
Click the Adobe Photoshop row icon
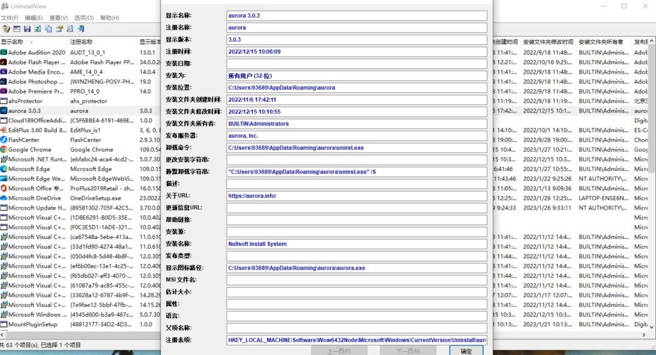pos(4,81)
